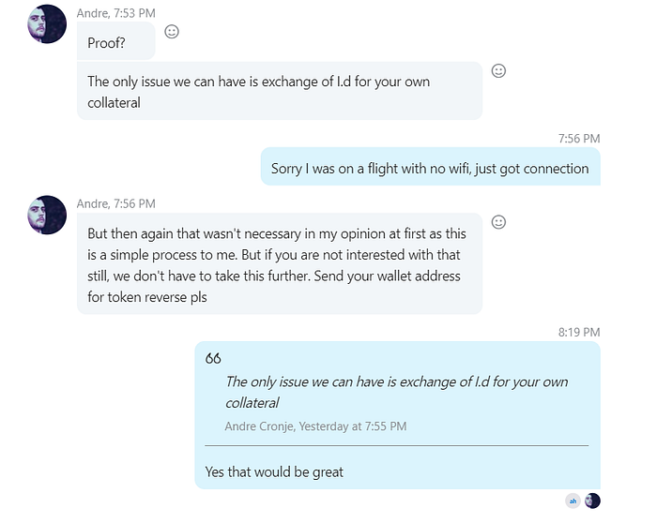
Task: Open Andre's avatar beside the 7:53 PM message
Action: click(x=47, y=23)
